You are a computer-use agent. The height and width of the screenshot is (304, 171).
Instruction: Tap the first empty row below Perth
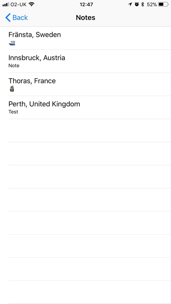tap(85, 131)
